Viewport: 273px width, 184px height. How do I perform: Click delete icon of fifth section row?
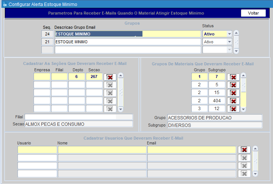(x=110, y=109)
